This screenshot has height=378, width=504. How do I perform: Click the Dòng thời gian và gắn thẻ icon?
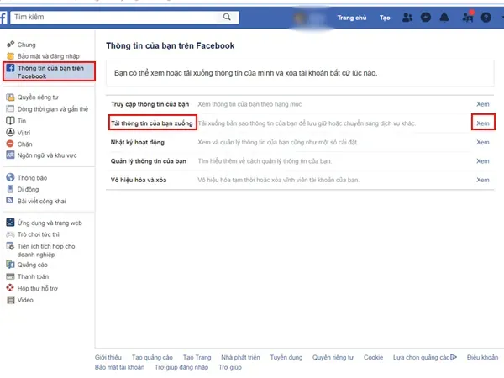(10, 108)
